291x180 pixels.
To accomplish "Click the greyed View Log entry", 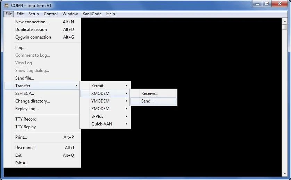I will click(42, 63).
